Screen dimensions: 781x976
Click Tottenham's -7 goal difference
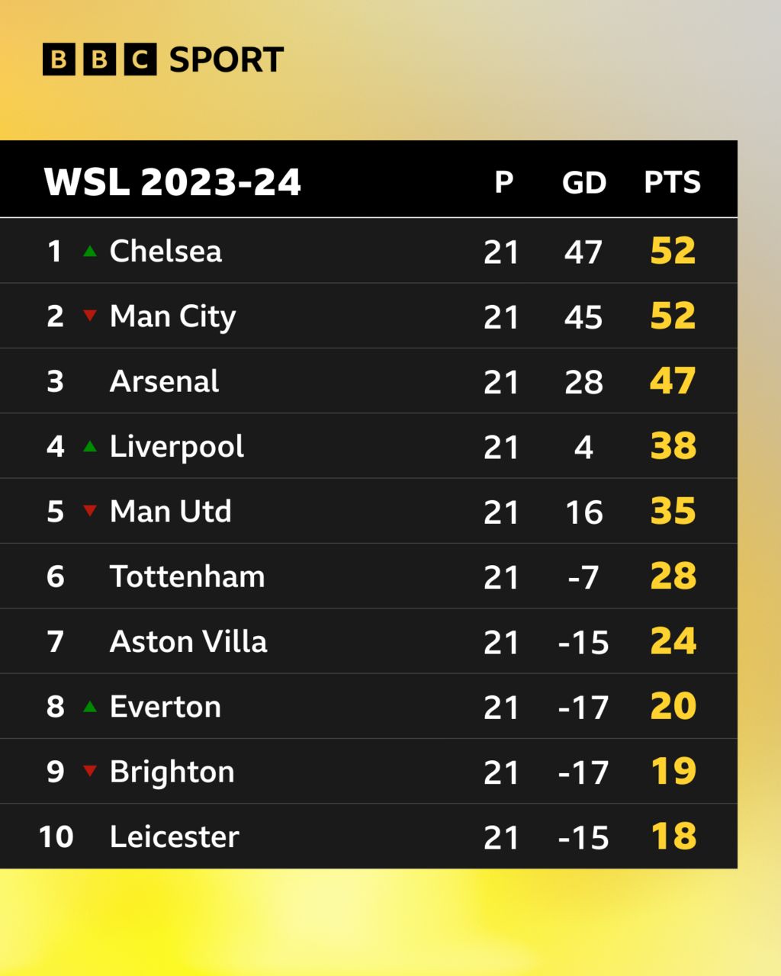tap(583, 577)
